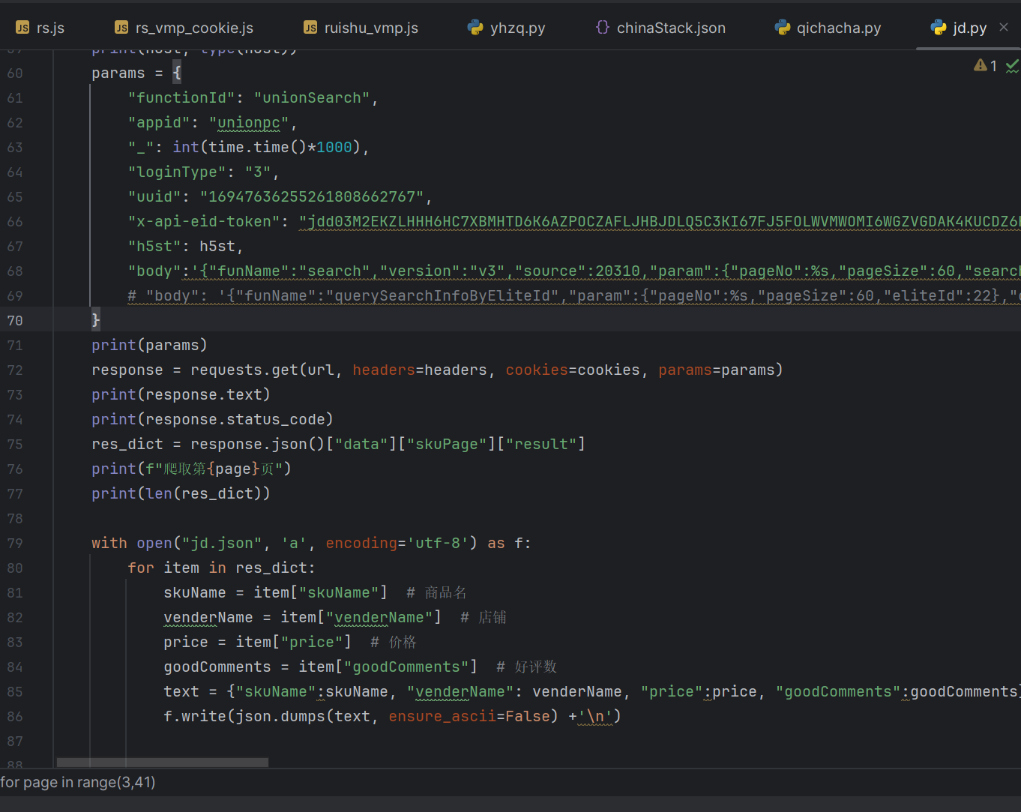Select the ruishu_vmp.js editor tab
Viewport: 1021px width, 812px height.
(361, 28)
